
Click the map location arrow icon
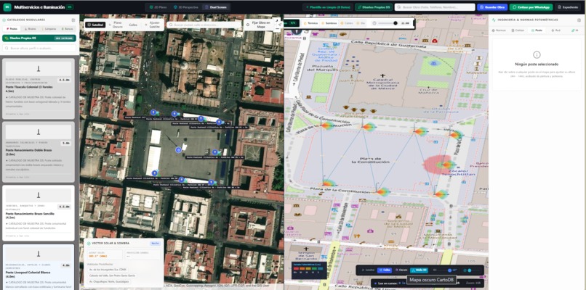[278, 25]
